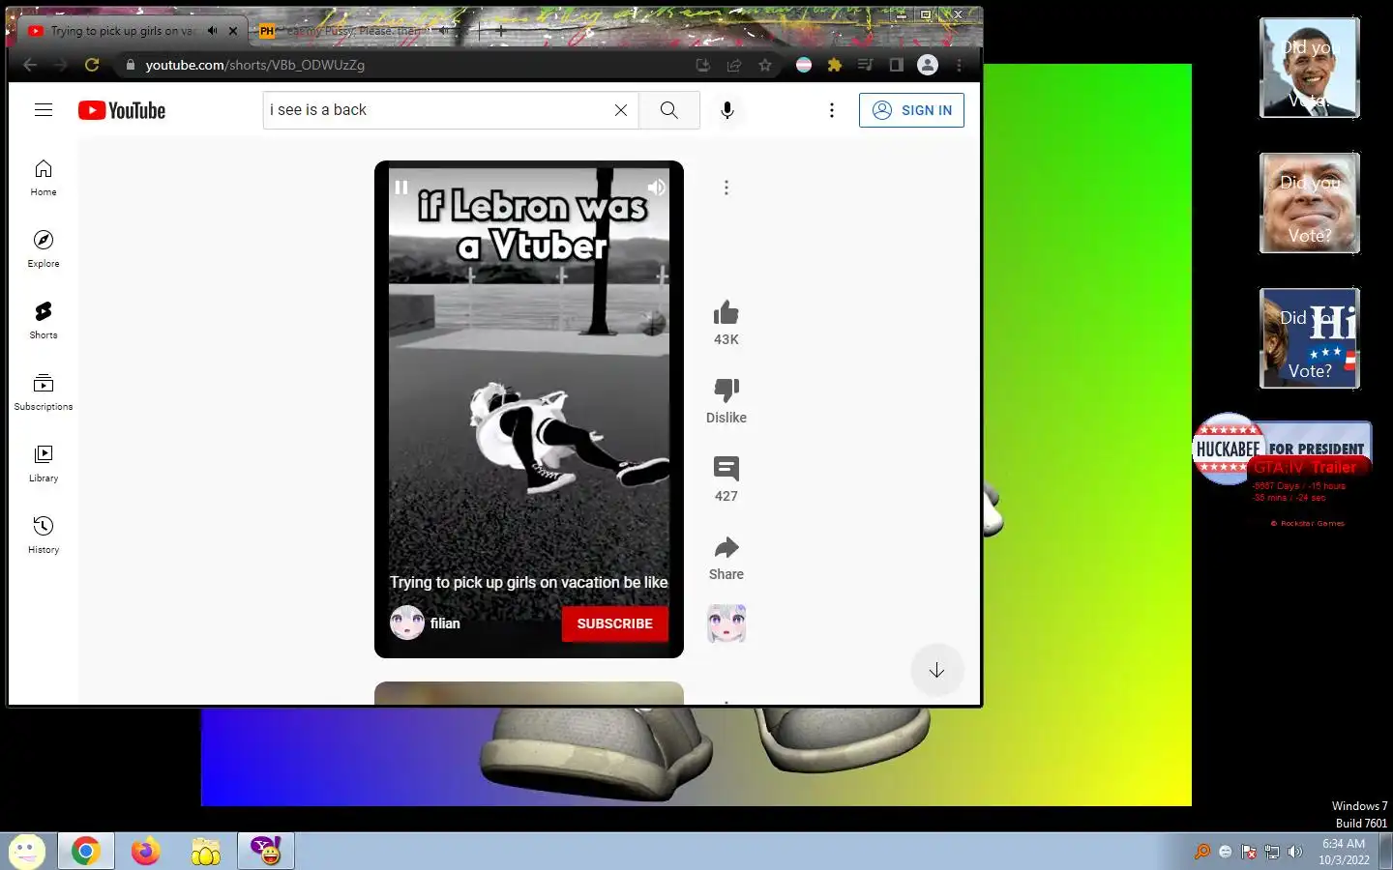
Task: Share the Short via Share arrow
Action: [x=726, y=548]
